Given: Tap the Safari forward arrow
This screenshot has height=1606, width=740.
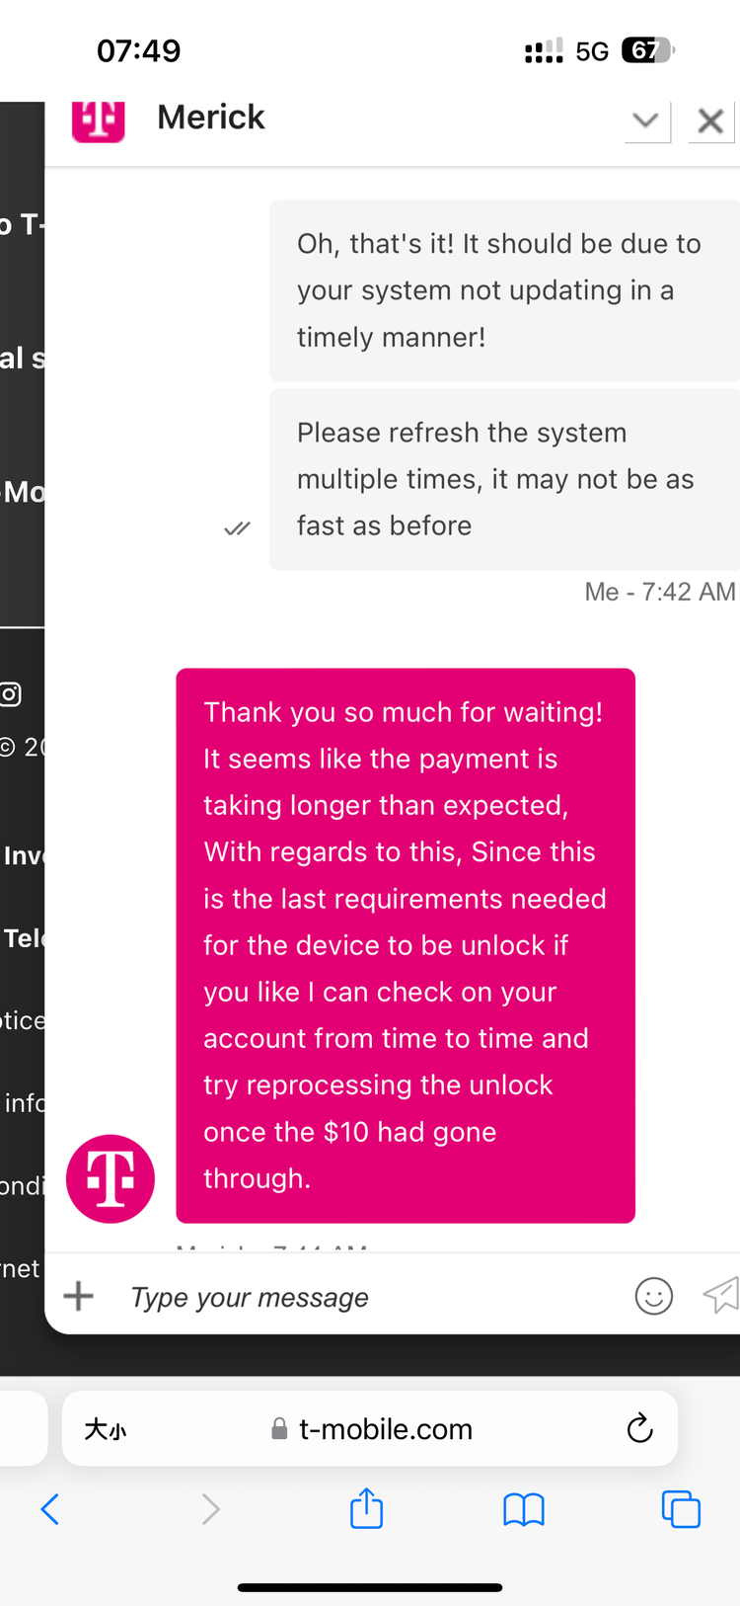Looking at the screenshot, I should pos(210,1509).
